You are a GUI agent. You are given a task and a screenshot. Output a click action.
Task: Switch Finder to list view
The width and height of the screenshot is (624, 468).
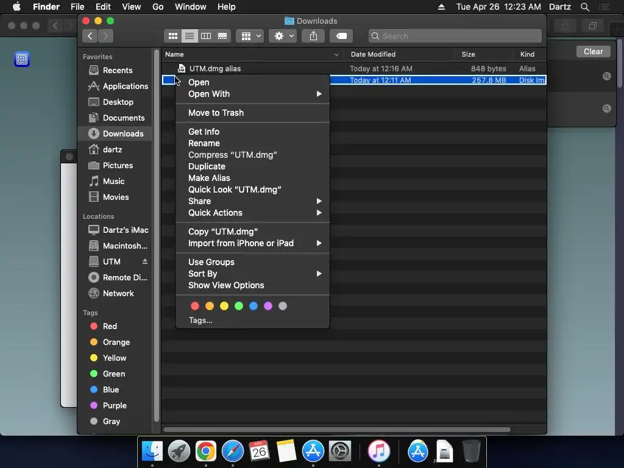click(190, 36)
